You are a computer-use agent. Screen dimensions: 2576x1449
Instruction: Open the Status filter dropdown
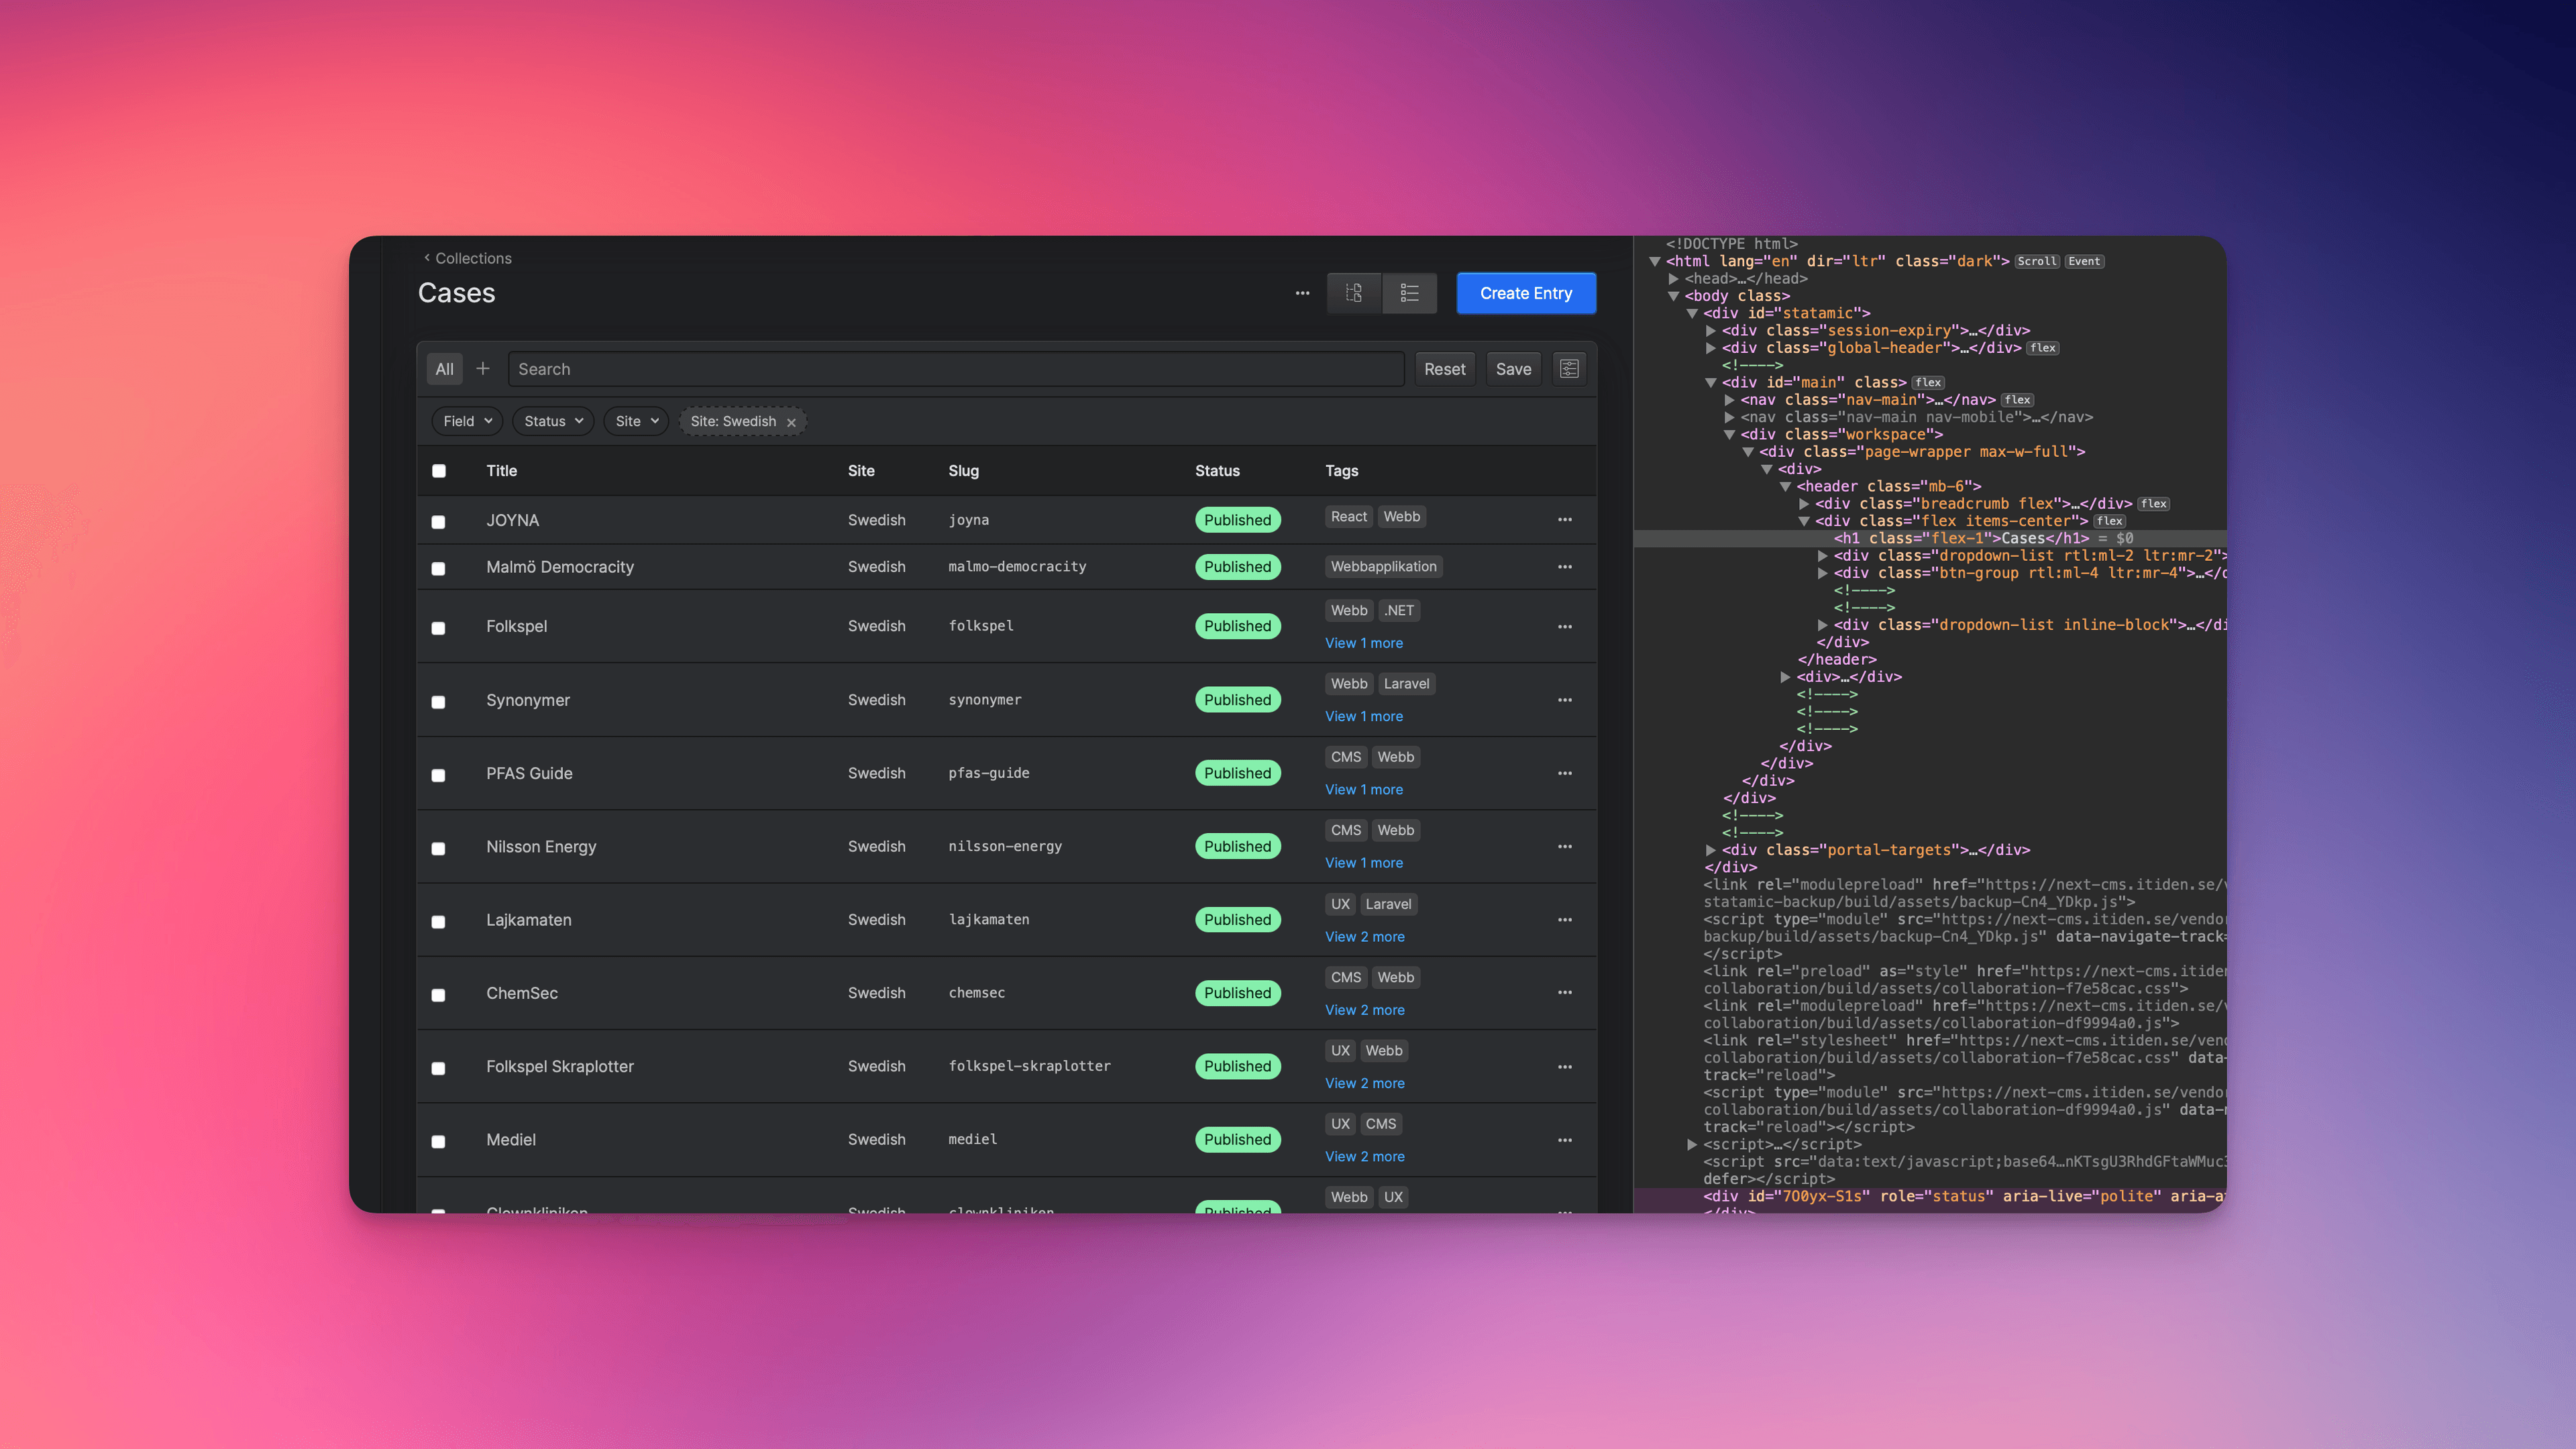tap(553, 421)
